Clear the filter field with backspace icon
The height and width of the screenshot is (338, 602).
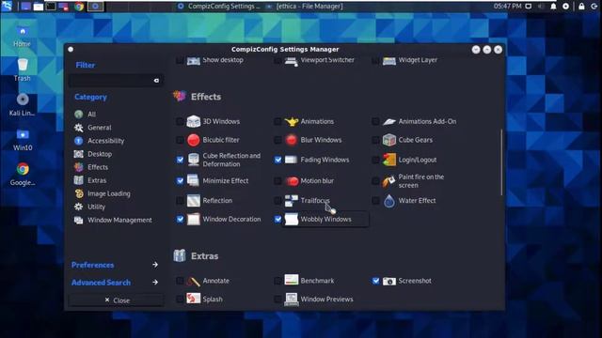point(156,81)
